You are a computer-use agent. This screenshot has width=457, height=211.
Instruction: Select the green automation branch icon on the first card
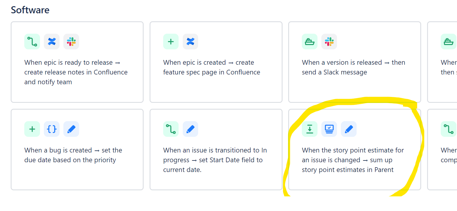32,41
